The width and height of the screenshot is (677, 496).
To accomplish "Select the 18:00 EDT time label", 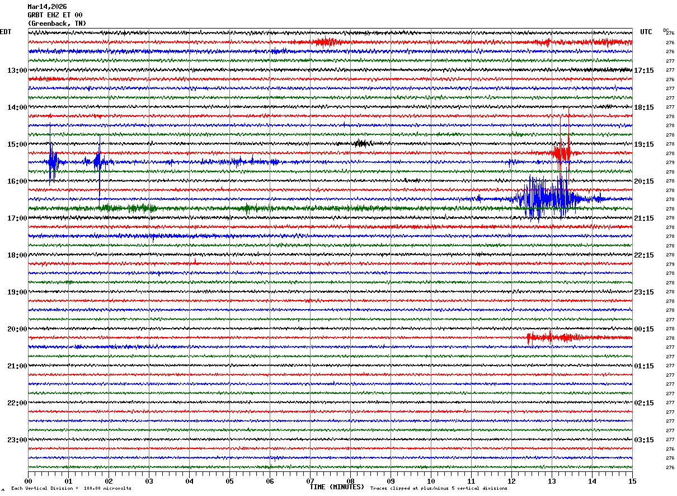I will coord(17,255).
